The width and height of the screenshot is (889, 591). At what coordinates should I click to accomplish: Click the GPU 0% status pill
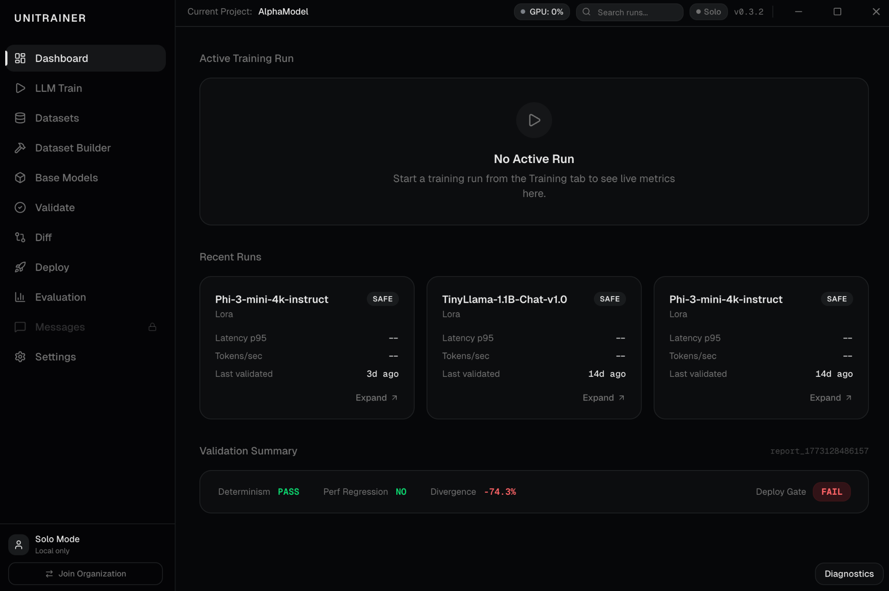click(x=541, y=12)
